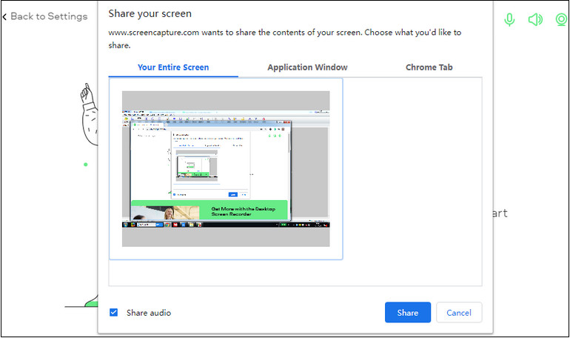Click the green webcam icon

(562, 19)
